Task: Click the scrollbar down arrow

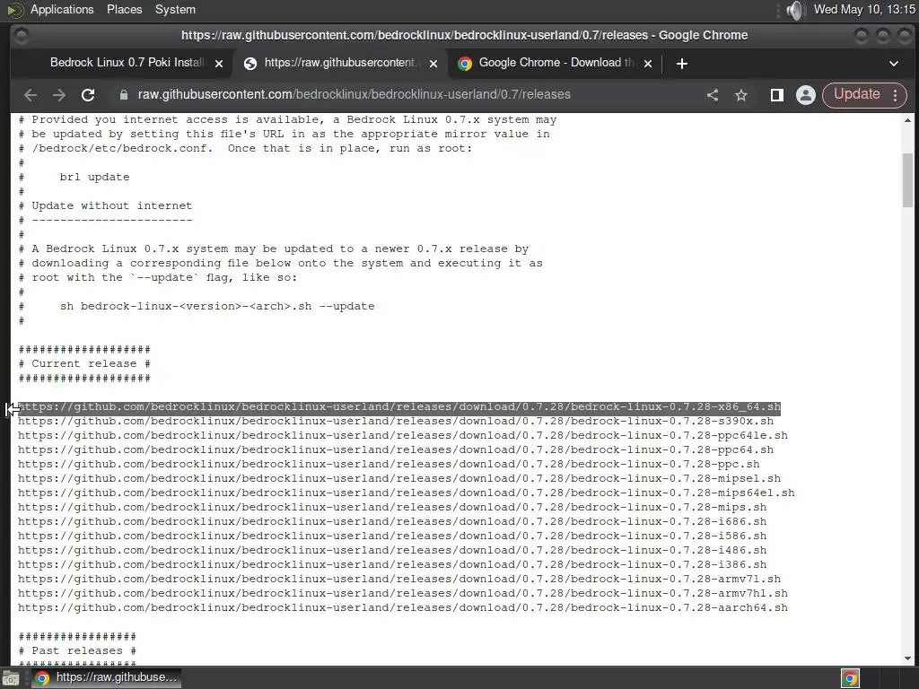Action: tap(907, 658)
